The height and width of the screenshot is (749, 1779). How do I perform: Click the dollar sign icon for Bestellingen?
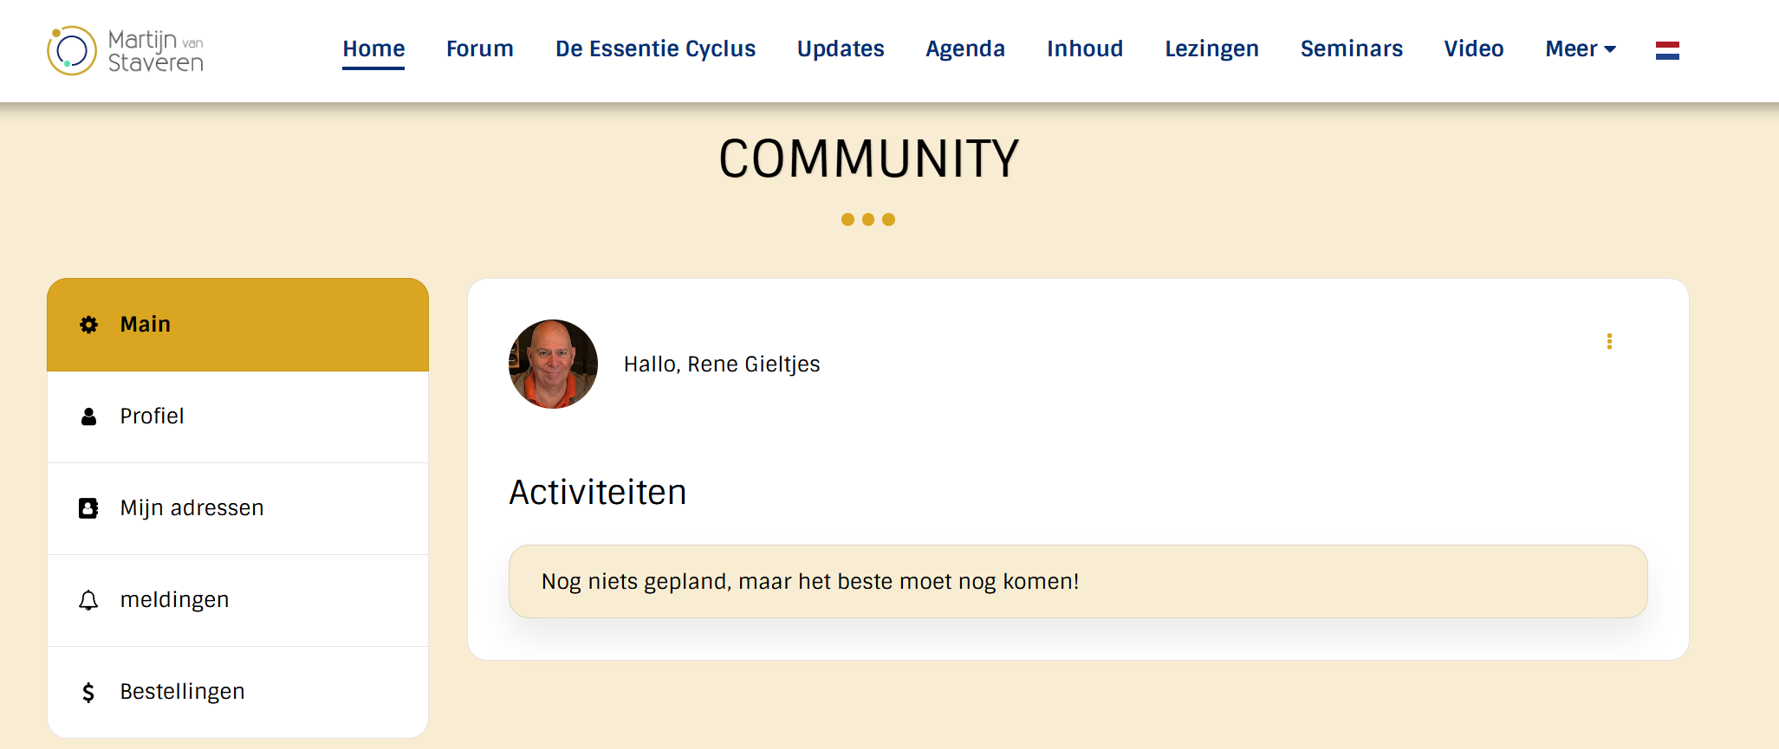(x=88, y=692)
